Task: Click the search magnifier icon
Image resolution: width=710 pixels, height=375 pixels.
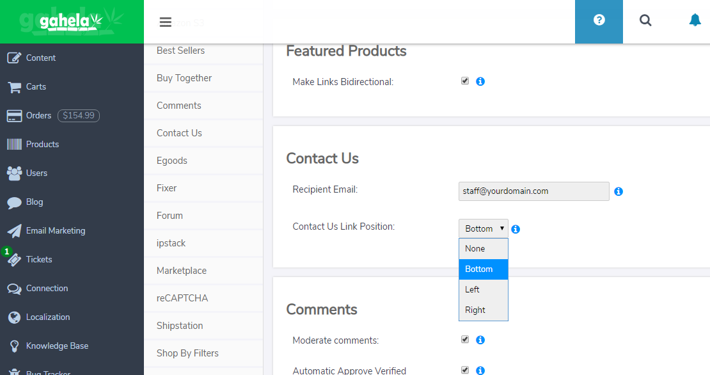Action: click(x=645, y=20)
